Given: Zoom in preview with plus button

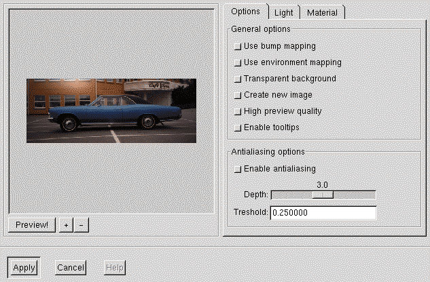Looking at the screenshot, I should click(65, 225).
